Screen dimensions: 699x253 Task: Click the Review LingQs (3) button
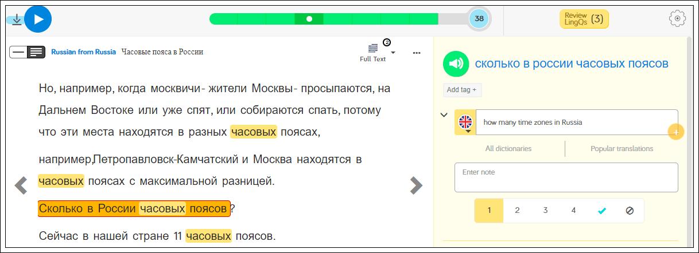click(584, 19)
